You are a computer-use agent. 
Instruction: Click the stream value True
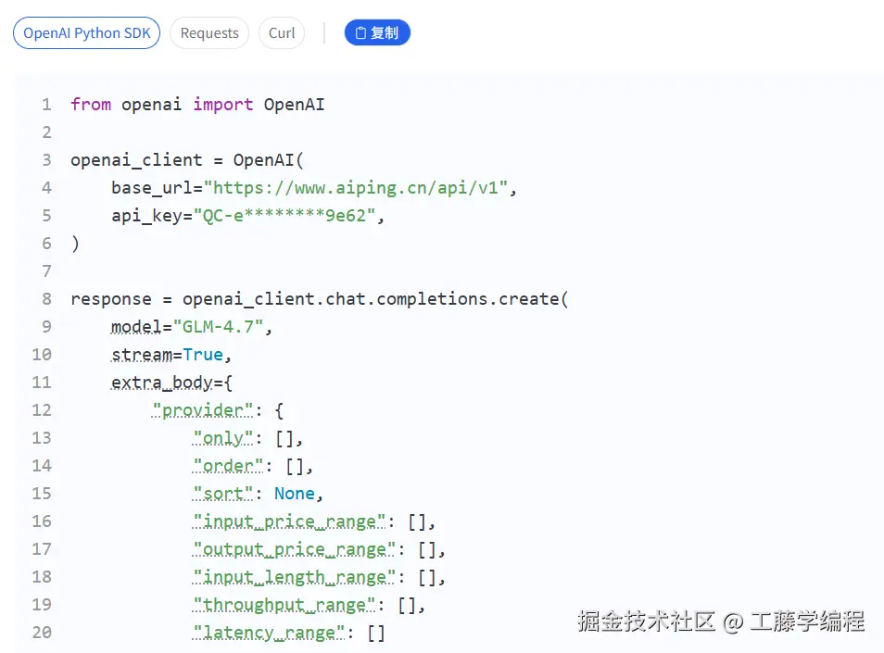(203, 355)
